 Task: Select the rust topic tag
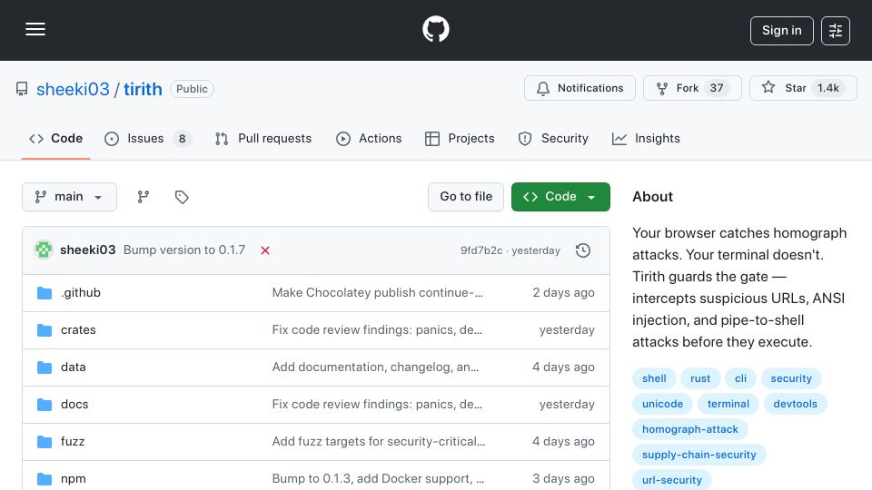pyautogui.click(x=700, y=378)
